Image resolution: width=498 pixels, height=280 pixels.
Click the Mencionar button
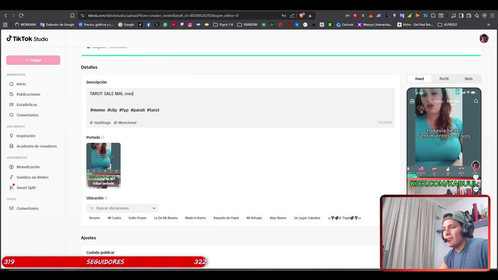tap(125, 122)
